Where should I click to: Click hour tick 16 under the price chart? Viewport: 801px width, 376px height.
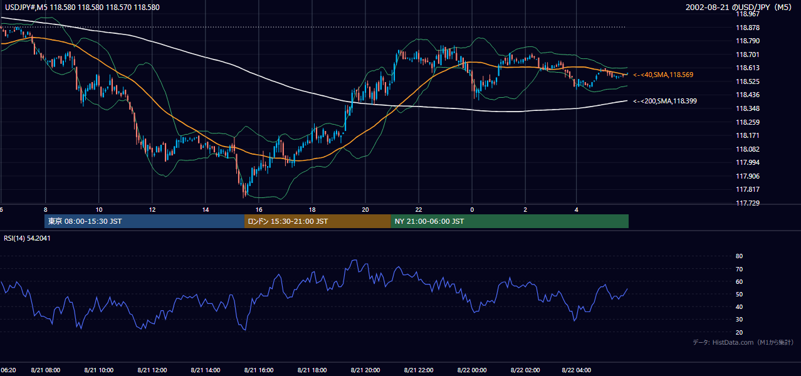coord(259,209)
